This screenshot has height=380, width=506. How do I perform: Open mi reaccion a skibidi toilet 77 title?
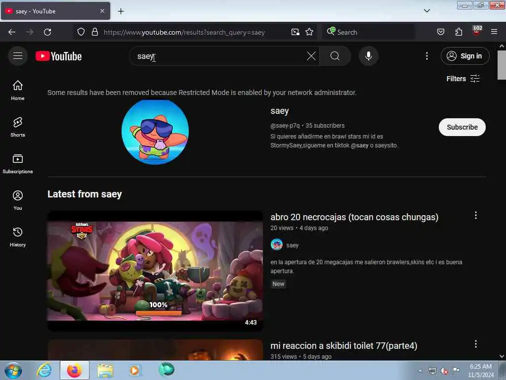tap(344, 346)
